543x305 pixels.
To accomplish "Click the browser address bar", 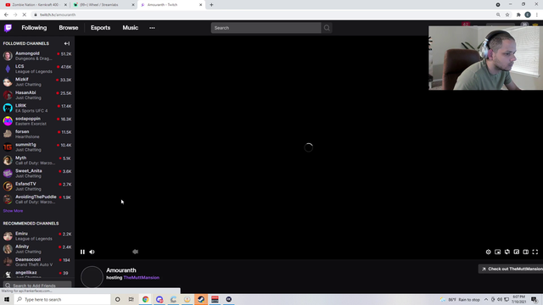I will coord(263,15).
